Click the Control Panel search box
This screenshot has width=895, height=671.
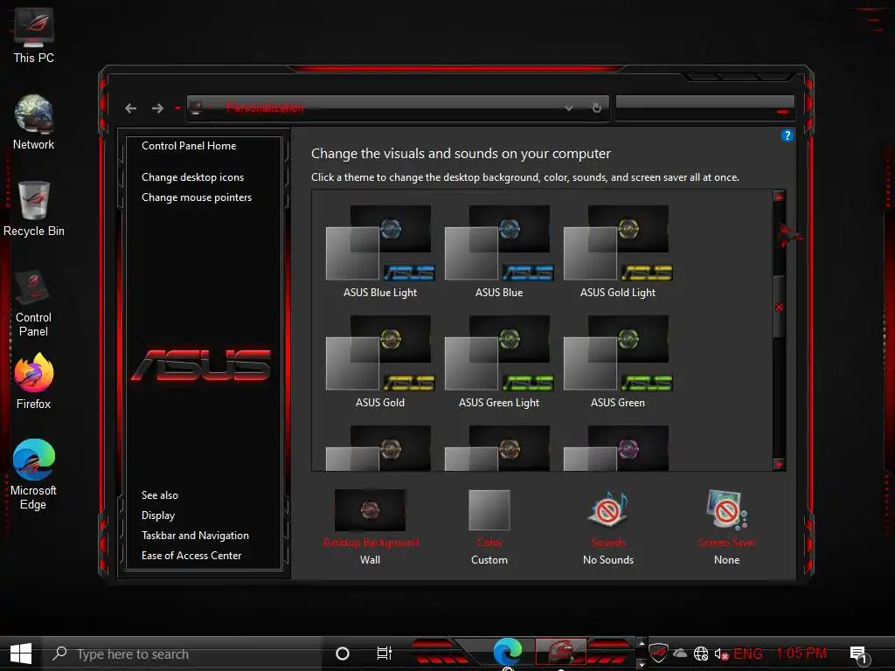[x=705, y=107]
